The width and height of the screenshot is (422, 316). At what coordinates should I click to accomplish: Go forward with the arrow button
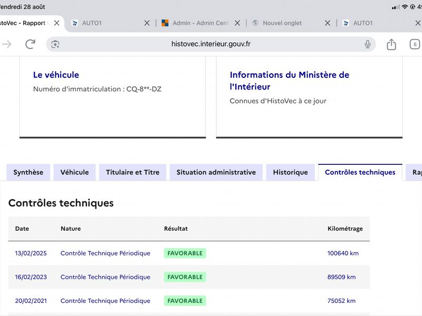(x=7, y=44)
